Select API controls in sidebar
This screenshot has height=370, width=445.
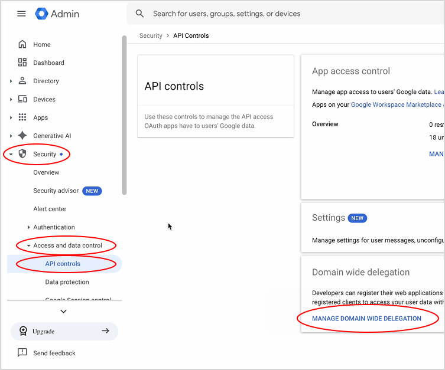tap(63, 264)
